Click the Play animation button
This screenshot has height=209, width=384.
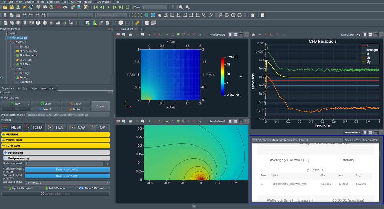108,7
